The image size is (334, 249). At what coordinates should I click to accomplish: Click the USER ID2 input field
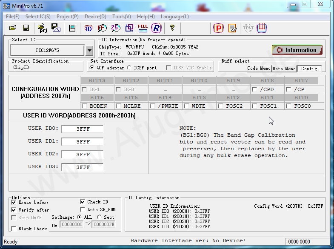[83, 155]
